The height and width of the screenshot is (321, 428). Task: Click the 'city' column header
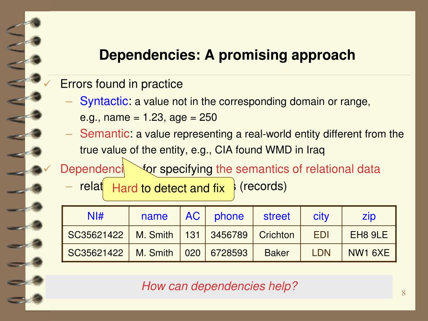coord(321,216)
